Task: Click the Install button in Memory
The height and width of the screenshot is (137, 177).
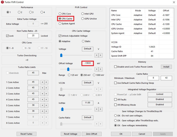Action: pyautogui.click(x=166, y=67)
